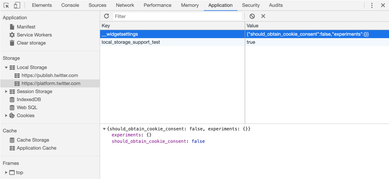Click the top frame window icon

(12, 172)
